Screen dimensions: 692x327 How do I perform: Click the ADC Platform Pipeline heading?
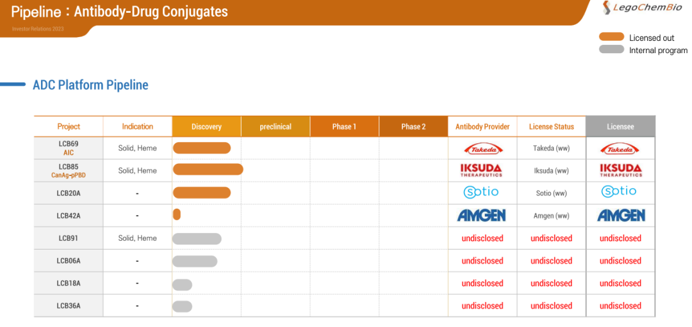90,85
